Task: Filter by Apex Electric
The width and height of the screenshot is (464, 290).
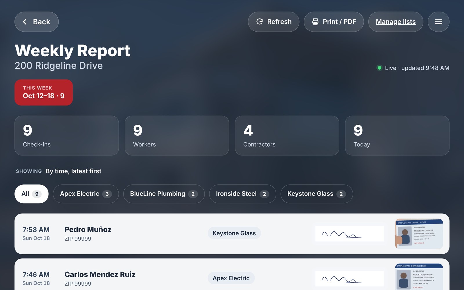Action: click(x=86, y=194)
